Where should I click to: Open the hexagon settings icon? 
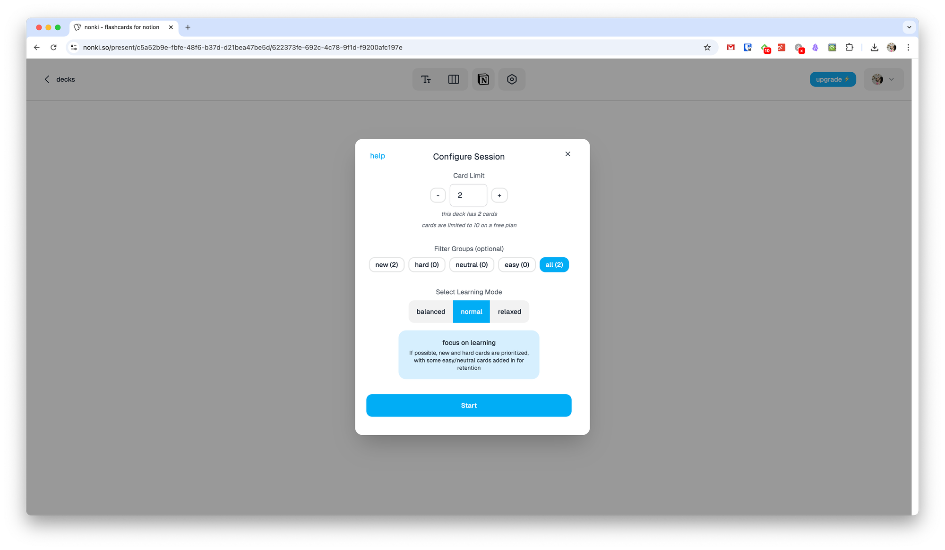click(x=512, y=79)
